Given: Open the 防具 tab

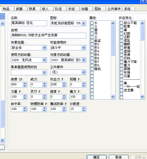Looking at the screenshot, I should click(34, 9).
